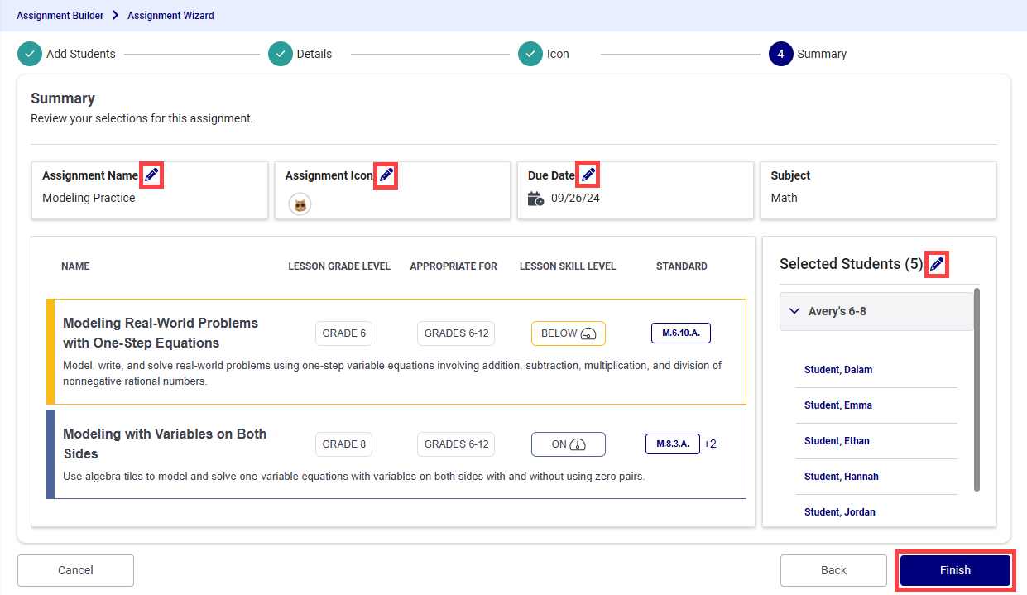The height and width of the screenshot is (595, 1027).
Task: Click the GRADE 6 lesson badge
Action: click(343, 333)
